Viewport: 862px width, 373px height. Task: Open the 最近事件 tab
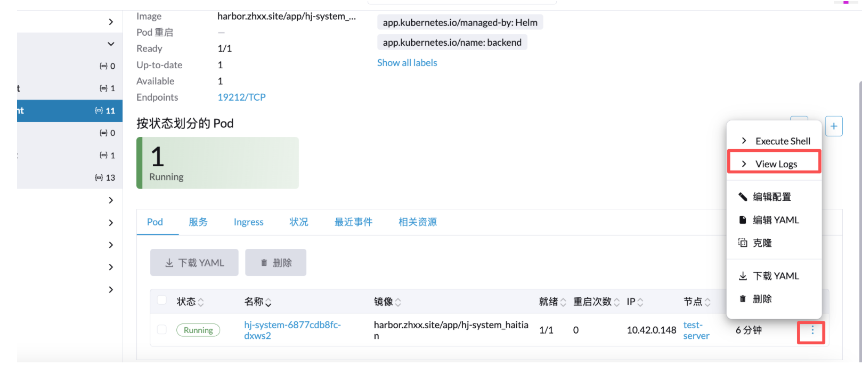pyautogui.click(x=353, y=222)
